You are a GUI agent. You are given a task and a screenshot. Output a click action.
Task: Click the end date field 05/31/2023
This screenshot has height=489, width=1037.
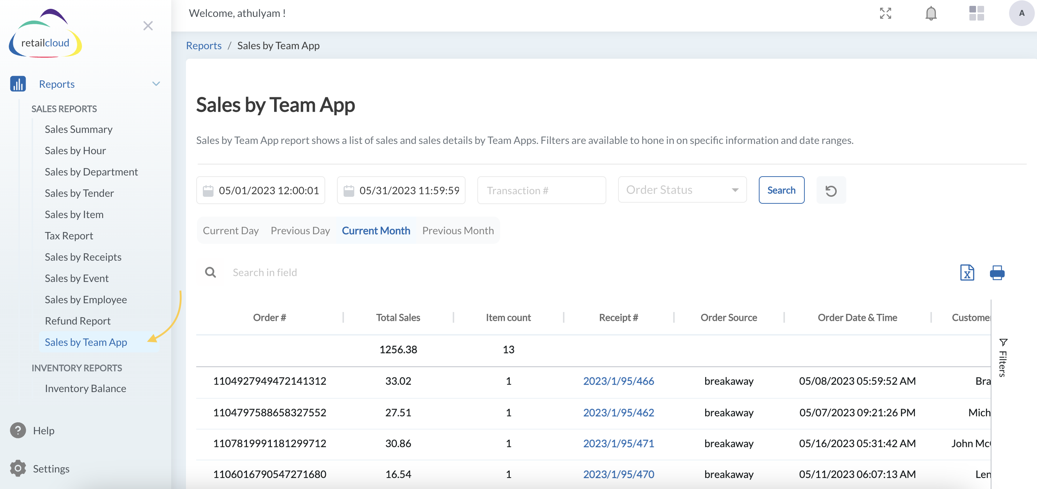pyautogui.click(x=401, y=190)
